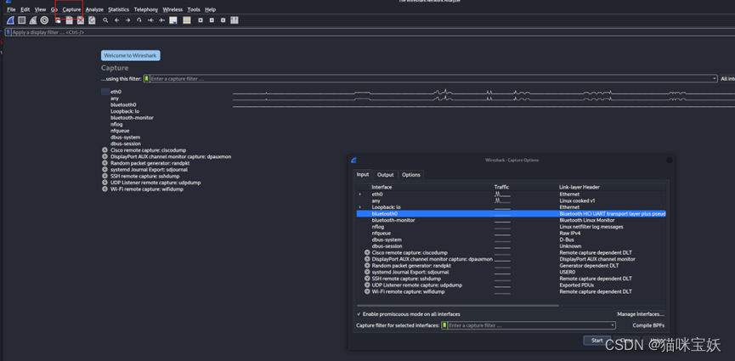The width and height of the screenshot is (735, 361).
Task: Go forward in packet history arrow
Action: pyautogui.click(x=128, y=20)
